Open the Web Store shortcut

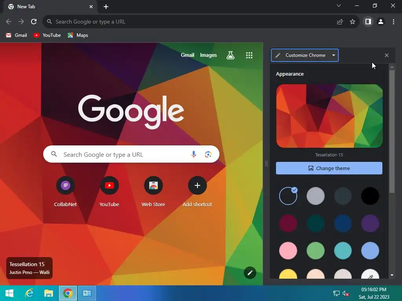pos(153,191)
